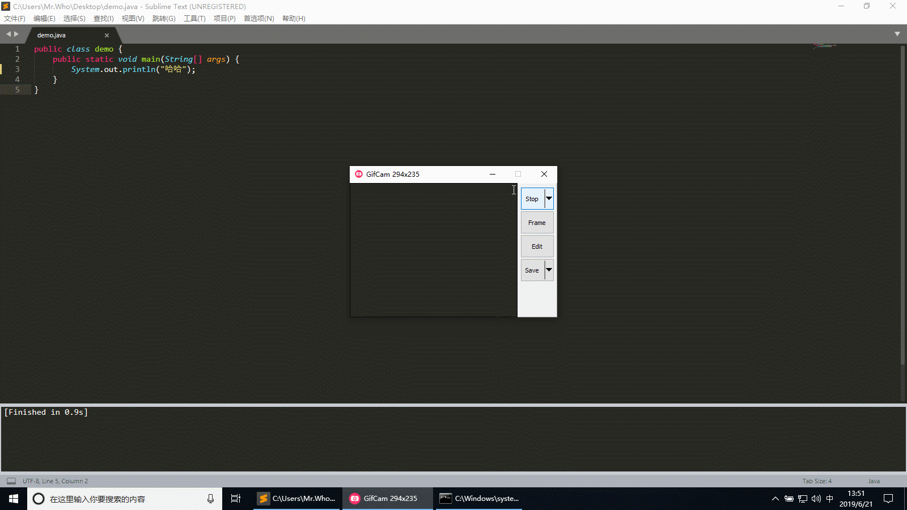Open the Windows Start menu

click(14, 499)
